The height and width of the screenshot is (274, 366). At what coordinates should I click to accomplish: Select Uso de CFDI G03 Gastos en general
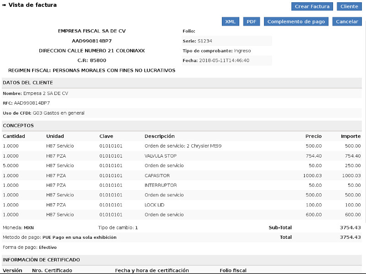coord(59,113)
